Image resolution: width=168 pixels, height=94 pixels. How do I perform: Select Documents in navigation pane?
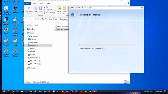point(34,42)
